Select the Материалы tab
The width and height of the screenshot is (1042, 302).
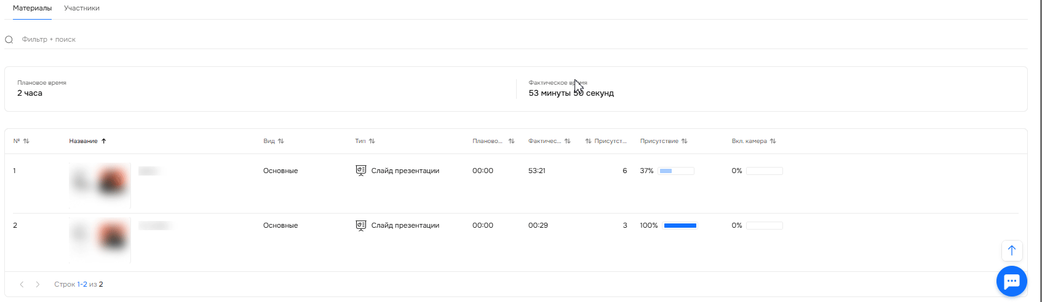tap(32, 9)
